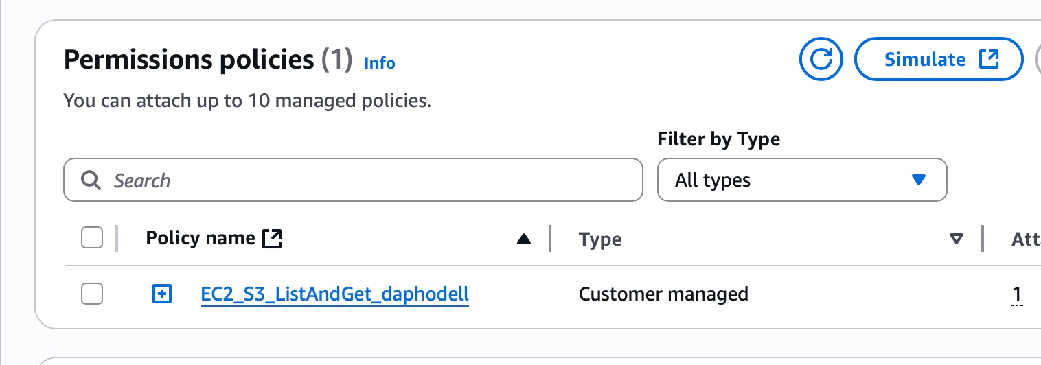1041x365 pixels.
Task: Click the blue caret in All types
Action: 918,180
